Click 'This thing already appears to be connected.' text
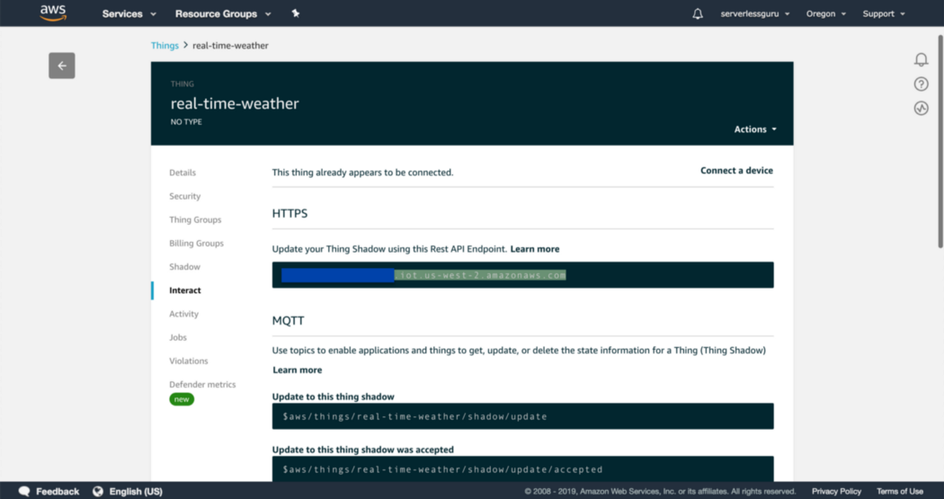944x499 pixels. pos(362,173)
